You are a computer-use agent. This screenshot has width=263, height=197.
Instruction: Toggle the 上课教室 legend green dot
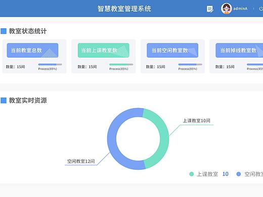(x=192, y=174)
